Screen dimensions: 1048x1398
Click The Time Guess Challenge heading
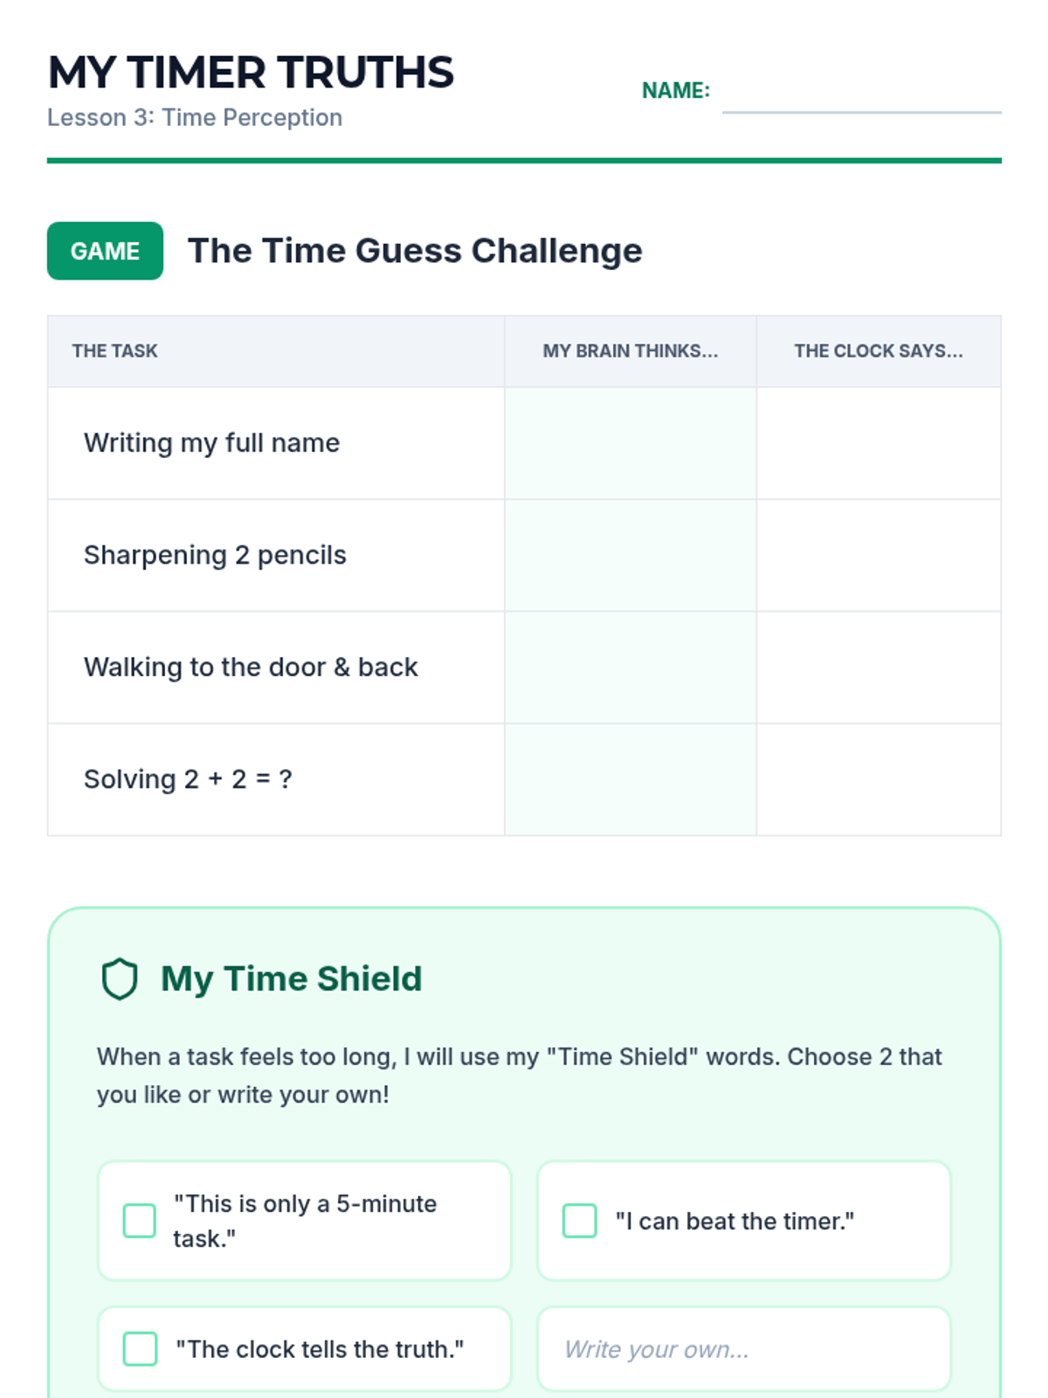click(x=415, y=251)
